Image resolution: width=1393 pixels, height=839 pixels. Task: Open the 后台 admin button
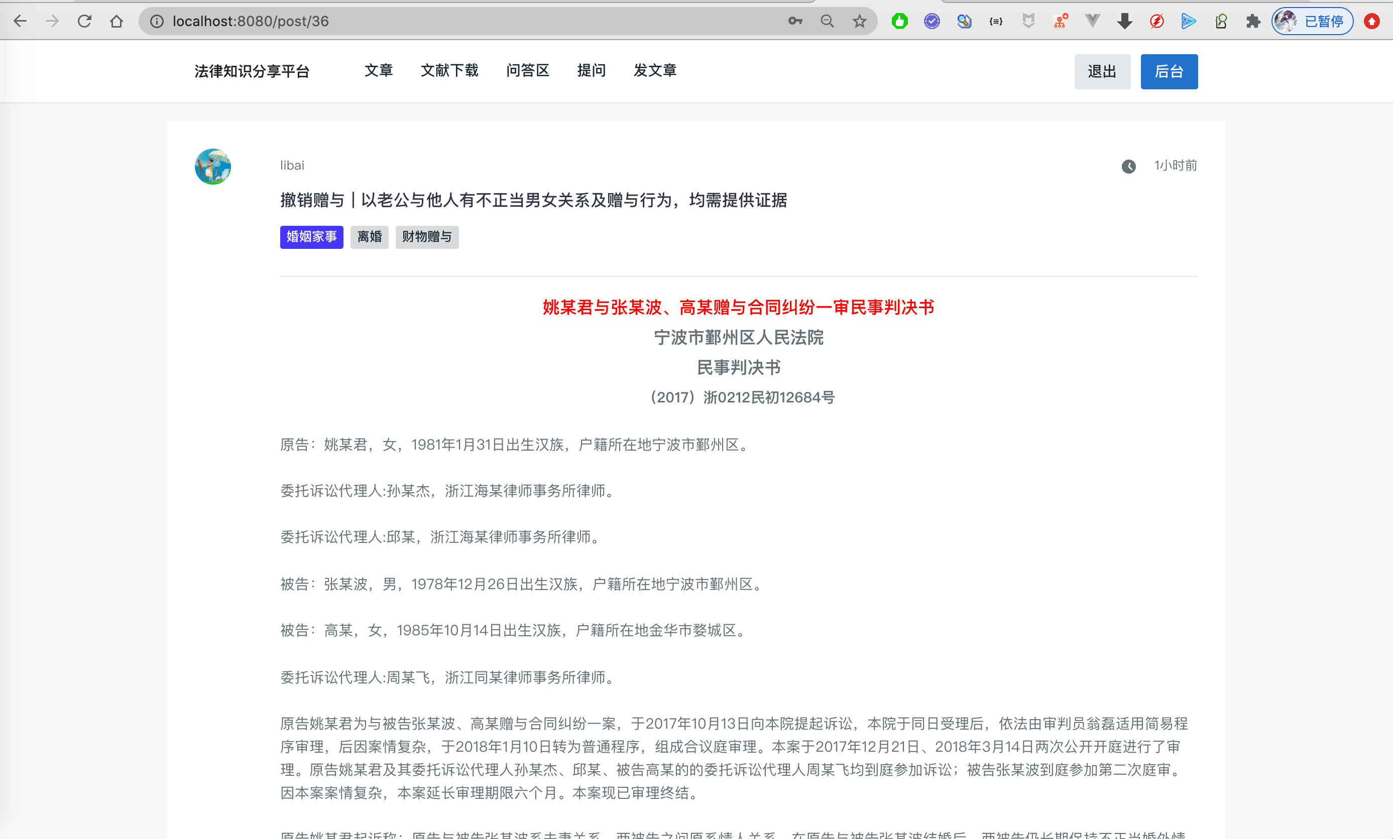coord(1169,72)
